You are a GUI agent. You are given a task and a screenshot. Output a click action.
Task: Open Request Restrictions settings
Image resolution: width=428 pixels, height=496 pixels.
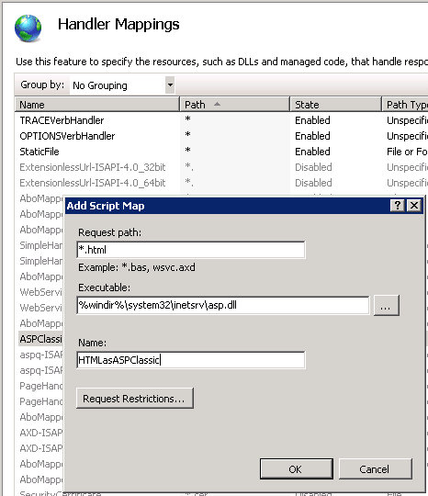click(135, 399)
